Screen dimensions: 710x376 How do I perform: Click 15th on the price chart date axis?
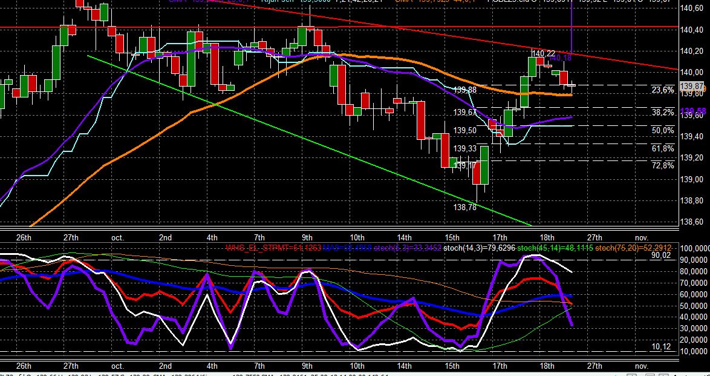452,237
